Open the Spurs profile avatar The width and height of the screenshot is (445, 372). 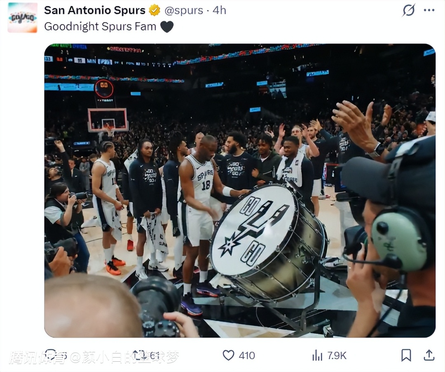pos(22,18)
